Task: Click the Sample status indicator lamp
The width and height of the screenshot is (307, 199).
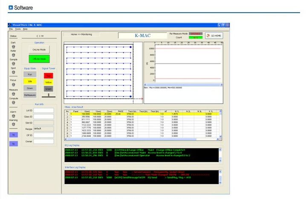Action: click(x=14, y=64)
